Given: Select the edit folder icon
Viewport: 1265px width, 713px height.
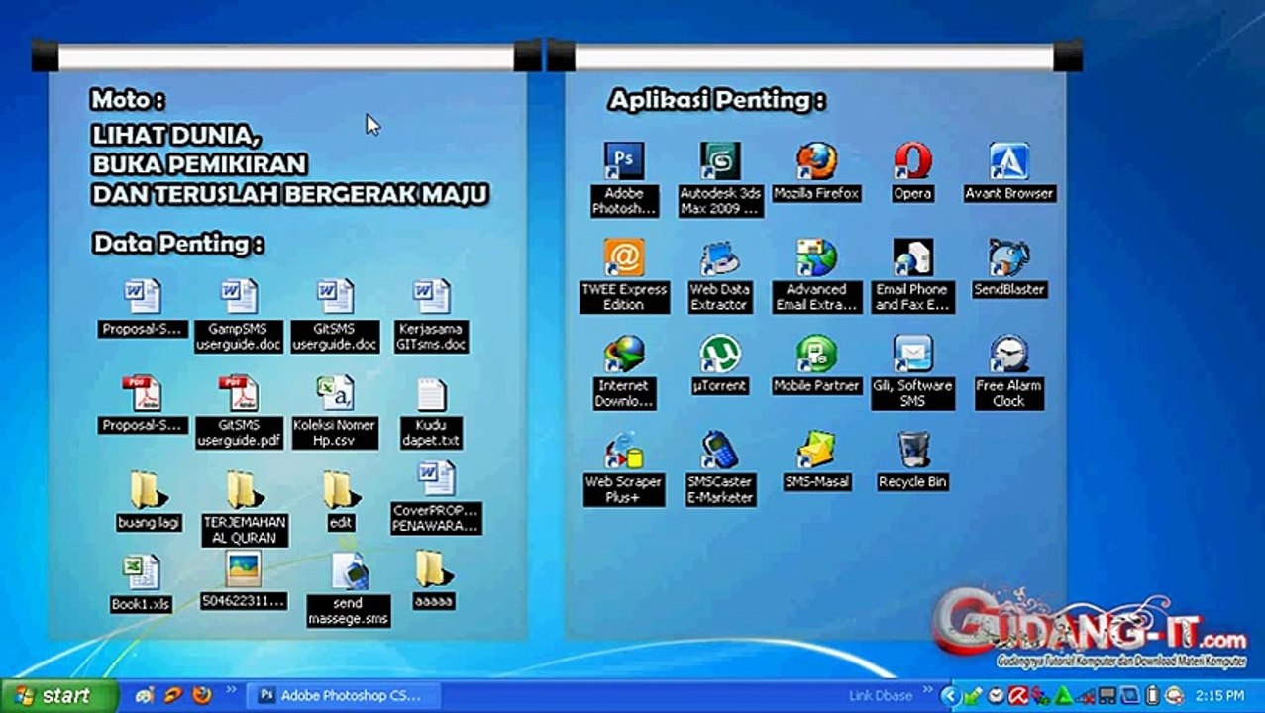Looking at the screenshot, I should point(340,501).
